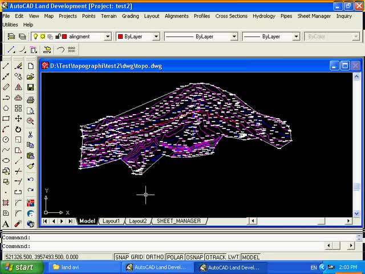
Task: Toggle layer lock padlock icon
Action: click(58, 37)
